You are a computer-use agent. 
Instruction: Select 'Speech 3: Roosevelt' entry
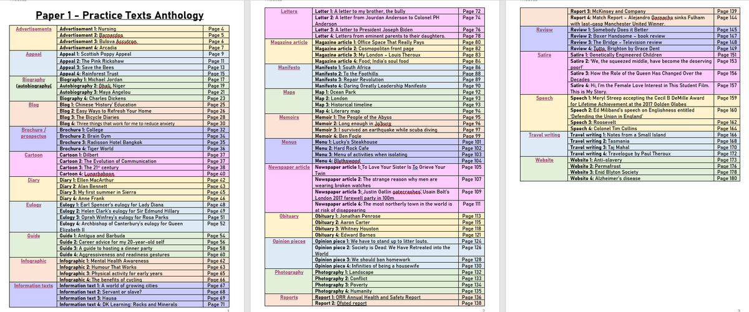tap(594, 122)
